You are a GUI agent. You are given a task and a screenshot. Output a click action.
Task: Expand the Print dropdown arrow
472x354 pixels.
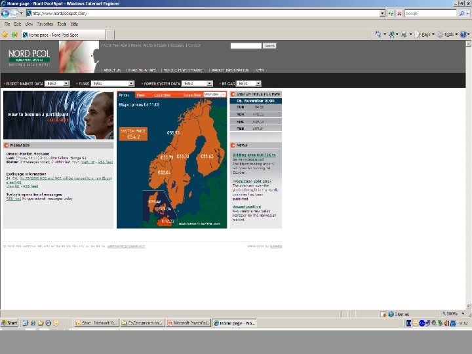(410, 35)
